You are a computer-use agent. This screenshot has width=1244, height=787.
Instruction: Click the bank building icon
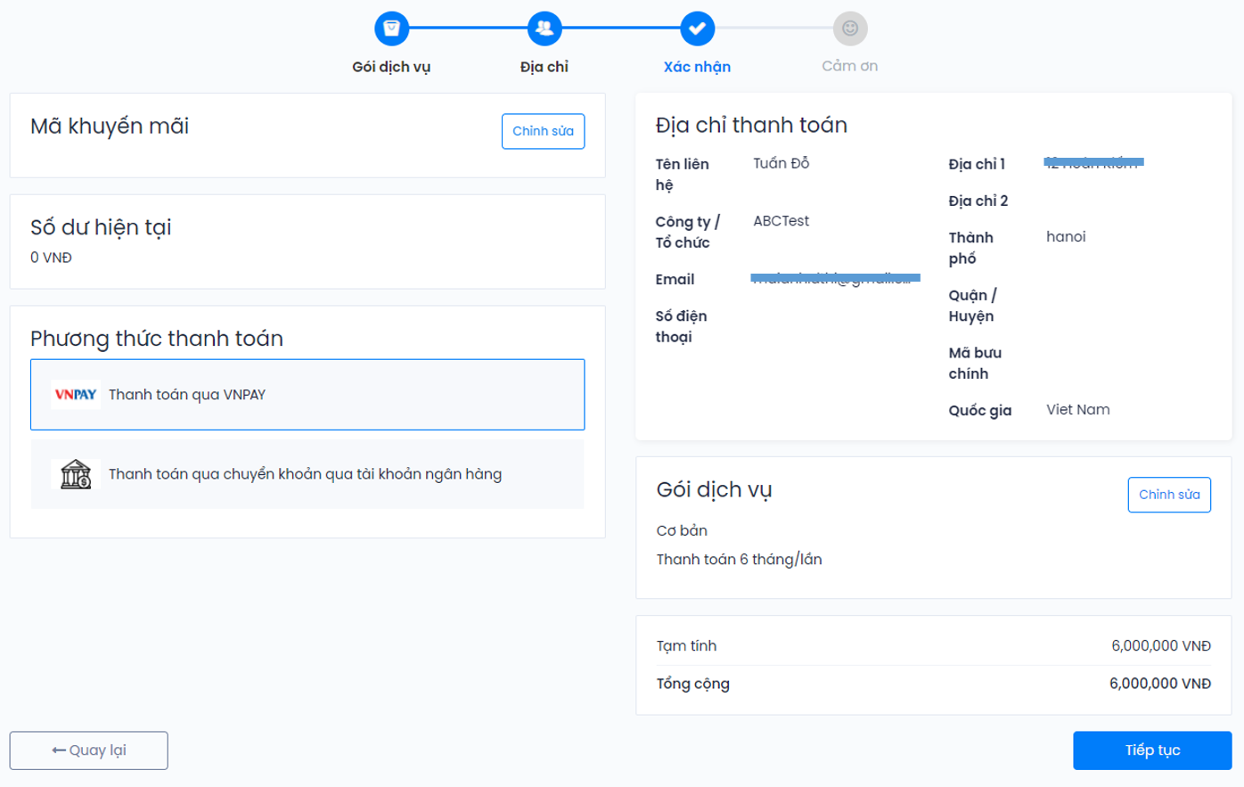point(76,474)
